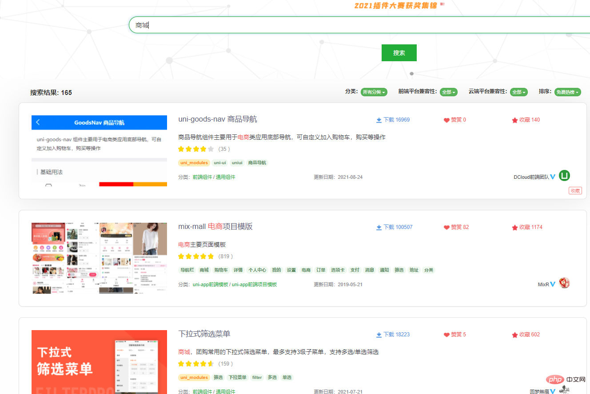Select the 订单 tag
Image resolution: width=590 pixels, height=394 pixels.
point(321,270)
